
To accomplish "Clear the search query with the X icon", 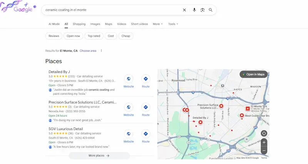I will point(184,10).
